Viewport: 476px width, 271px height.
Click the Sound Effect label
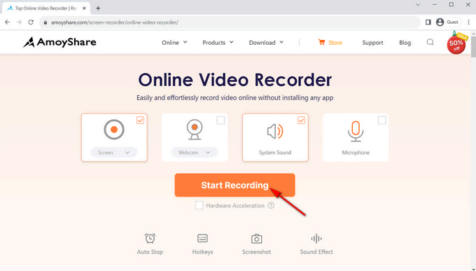coord(316,251)
